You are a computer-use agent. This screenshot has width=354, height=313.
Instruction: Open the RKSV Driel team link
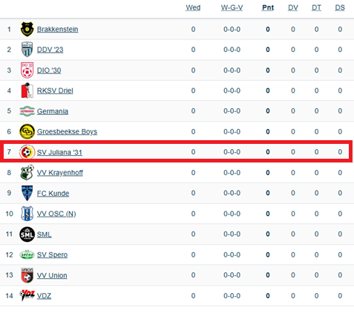click(55, 90)
